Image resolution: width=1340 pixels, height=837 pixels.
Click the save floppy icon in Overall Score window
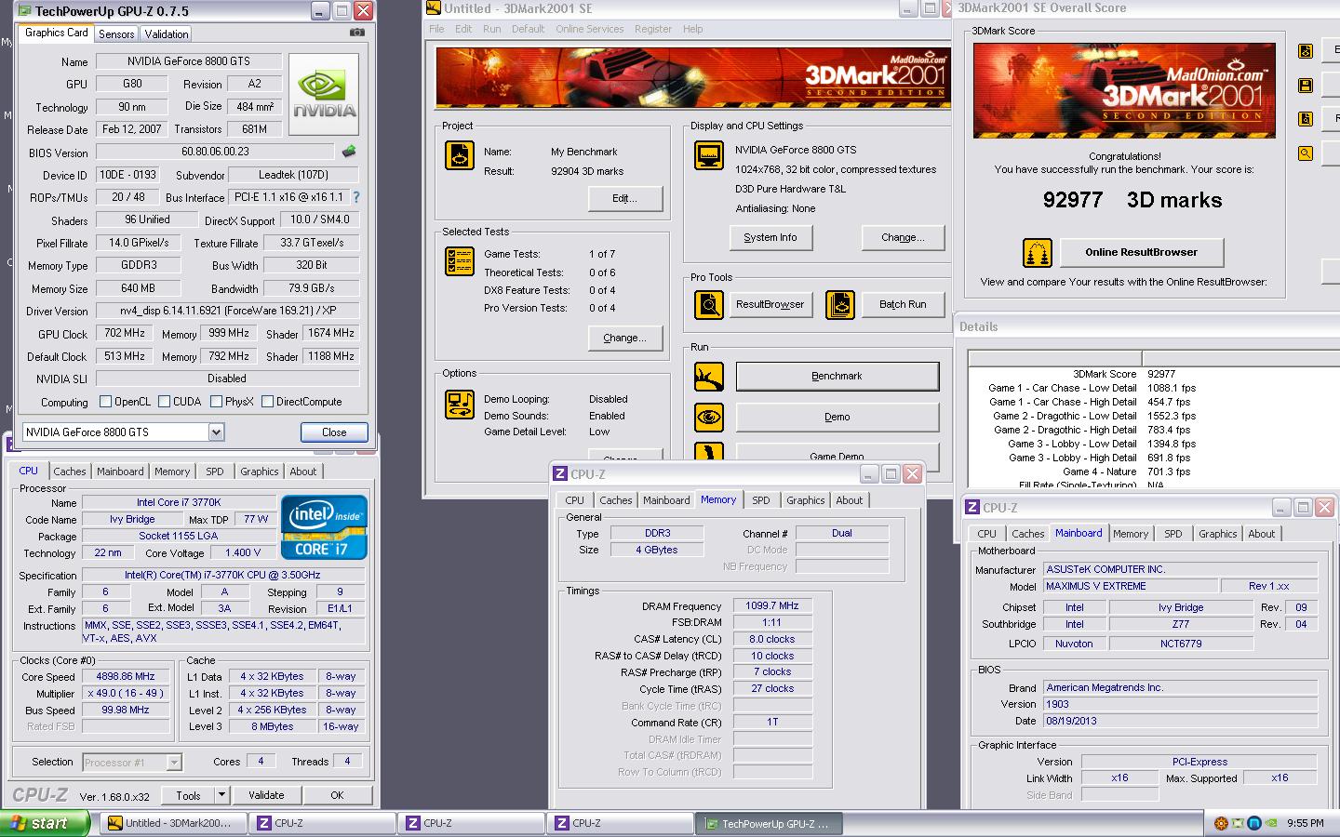click(x=1306, y=86)
